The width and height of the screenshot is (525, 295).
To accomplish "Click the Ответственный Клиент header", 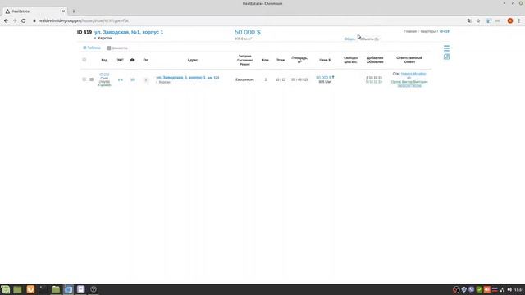I will coord(409,60).
